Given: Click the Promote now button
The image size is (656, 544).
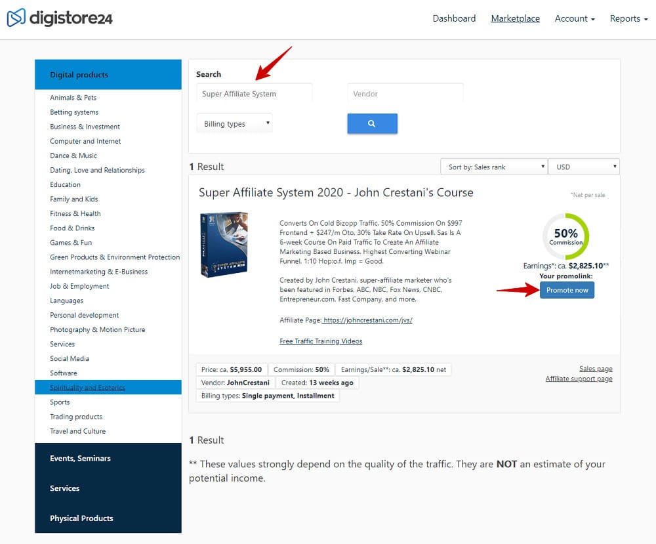Looking at the screenshot, I should pyautogui.click(x=567, y=290).
